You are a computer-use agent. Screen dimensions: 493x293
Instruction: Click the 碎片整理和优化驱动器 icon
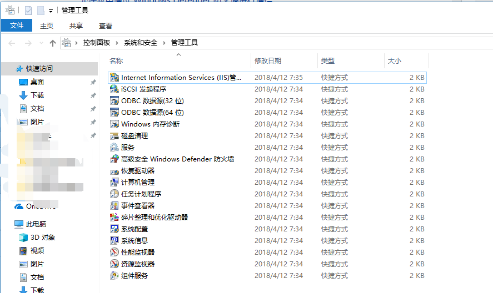114,218
